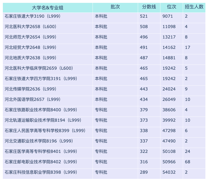Select the 河北师范大学2654（L999）name cell
Viewport: 208px width, 182px height.
click(x=48, y=38)
